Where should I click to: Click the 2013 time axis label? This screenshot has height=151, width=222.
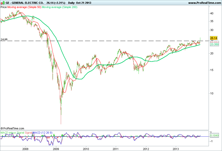coord(176,149)
